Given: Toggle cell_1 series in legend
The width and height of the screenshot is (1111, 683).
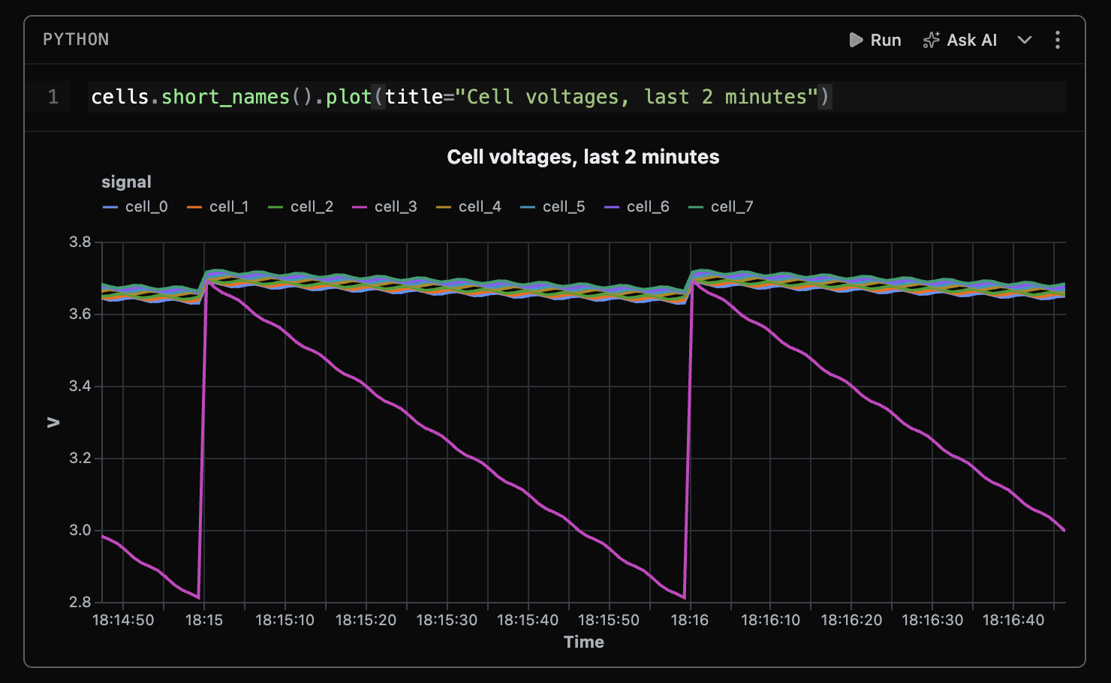Looking at the screenshot, I should (x=218, y=206).
